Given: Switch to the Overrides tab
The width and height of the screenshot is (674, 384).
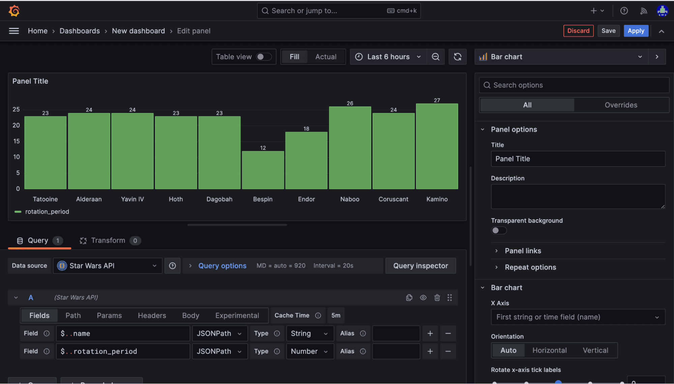Looking at the screenshot, I should click(x=621, y=105).
